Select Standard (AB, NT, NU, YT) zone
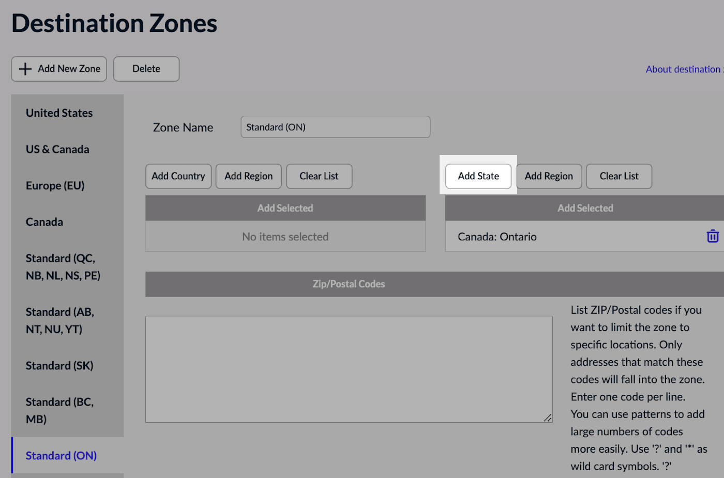Screen dimensions: 724x478 (x=60, y=320)
